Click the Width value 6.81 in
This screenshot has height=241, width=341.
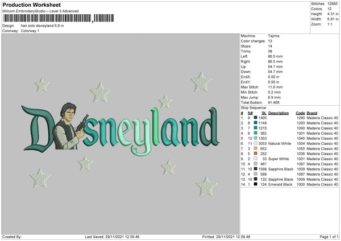tap(332, 19)
